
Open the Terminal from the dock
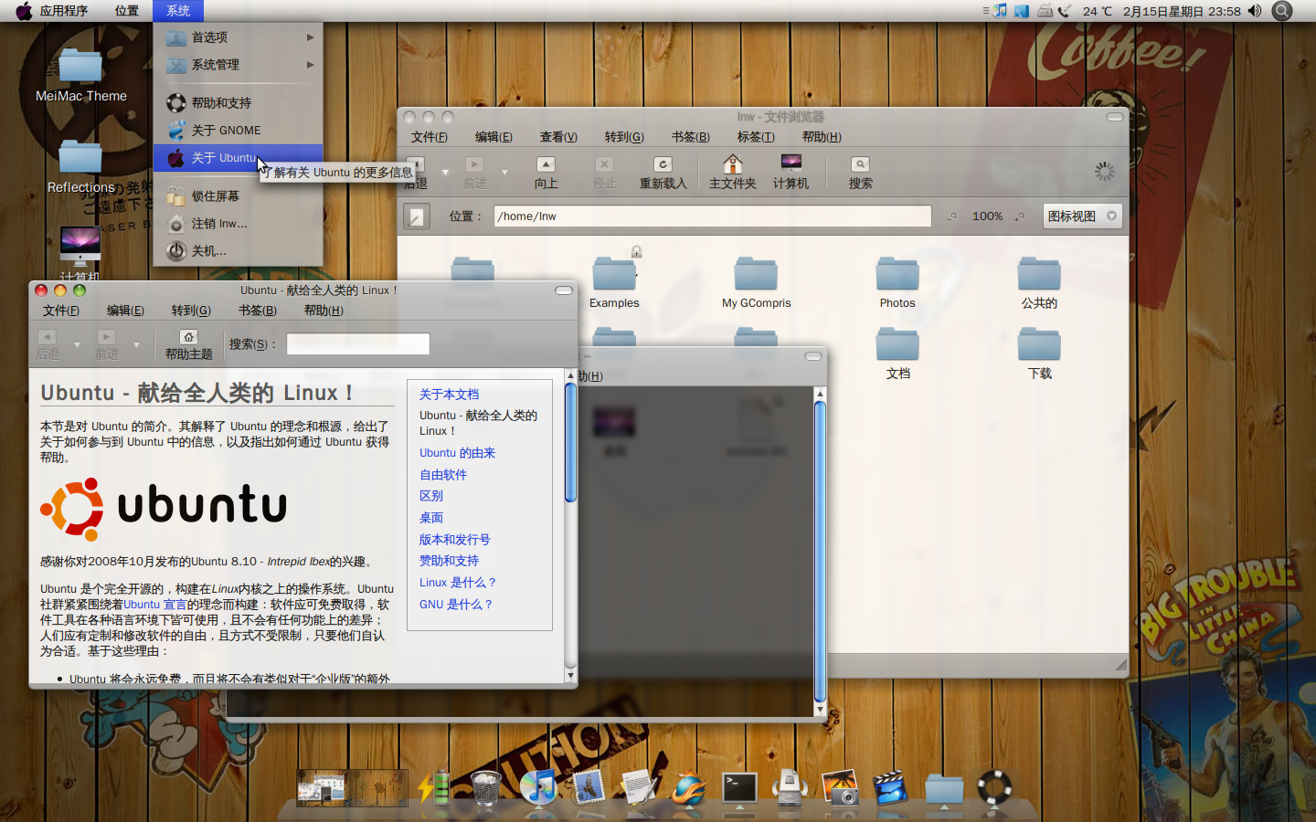(739, 787)
